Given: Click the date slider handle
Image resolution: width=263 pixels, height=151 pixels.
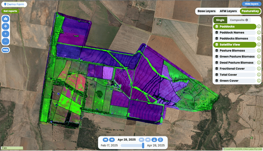Looking at the screenshot, I should pos(143,146).
